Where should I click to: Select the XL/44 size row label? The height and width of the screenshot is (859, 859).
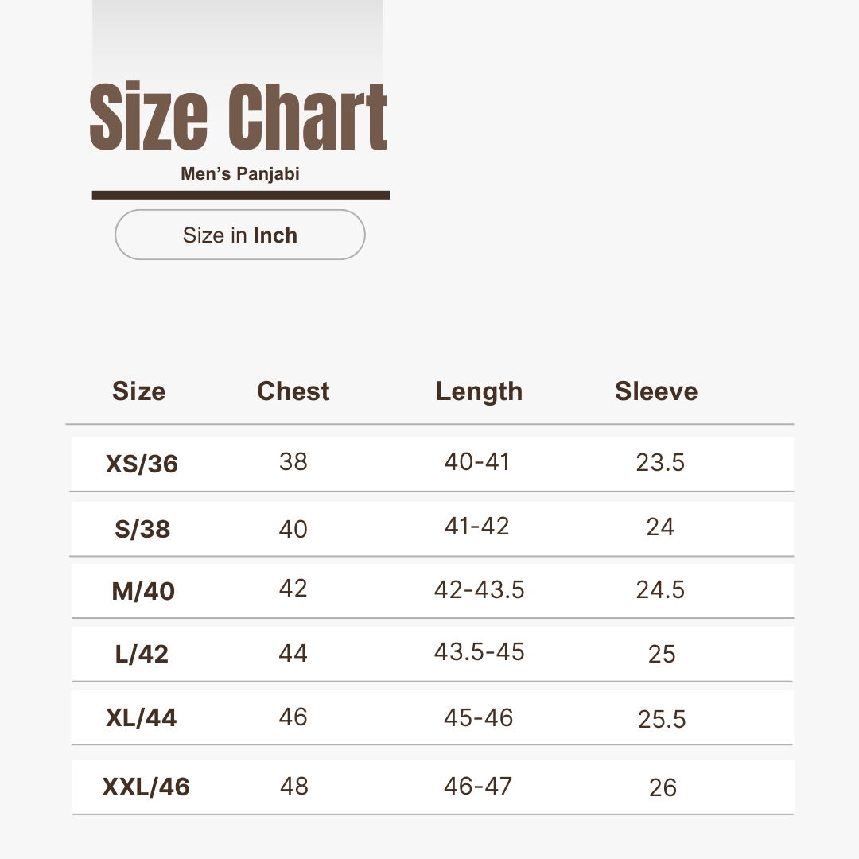click(142, 718)
